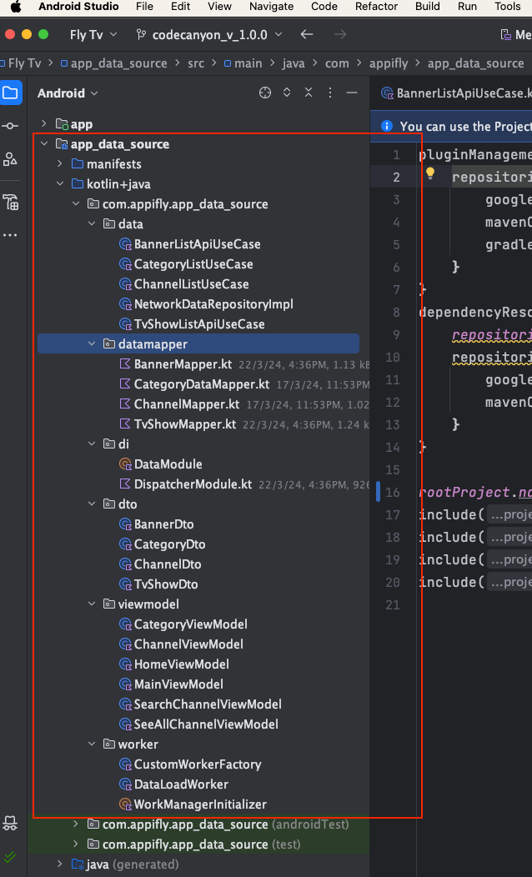Viewport: 532px width, 877px height.
Task: Open the Android project view dropdown
Action: (68, 93)
